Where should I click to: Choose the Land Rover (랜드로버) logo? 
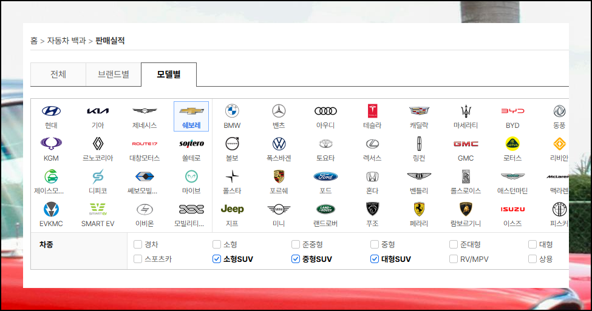click(x=325, y=209)
